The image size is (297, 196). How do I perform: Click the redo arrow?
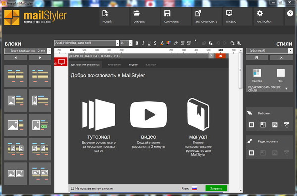click(x=224, y=43)
